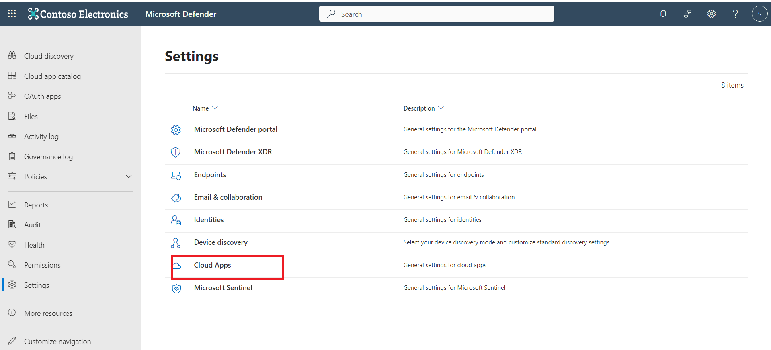The width and height of the screenshot is (771, 350).
Task: Go to Activity log in sidebar
Action: click(41, 137)
